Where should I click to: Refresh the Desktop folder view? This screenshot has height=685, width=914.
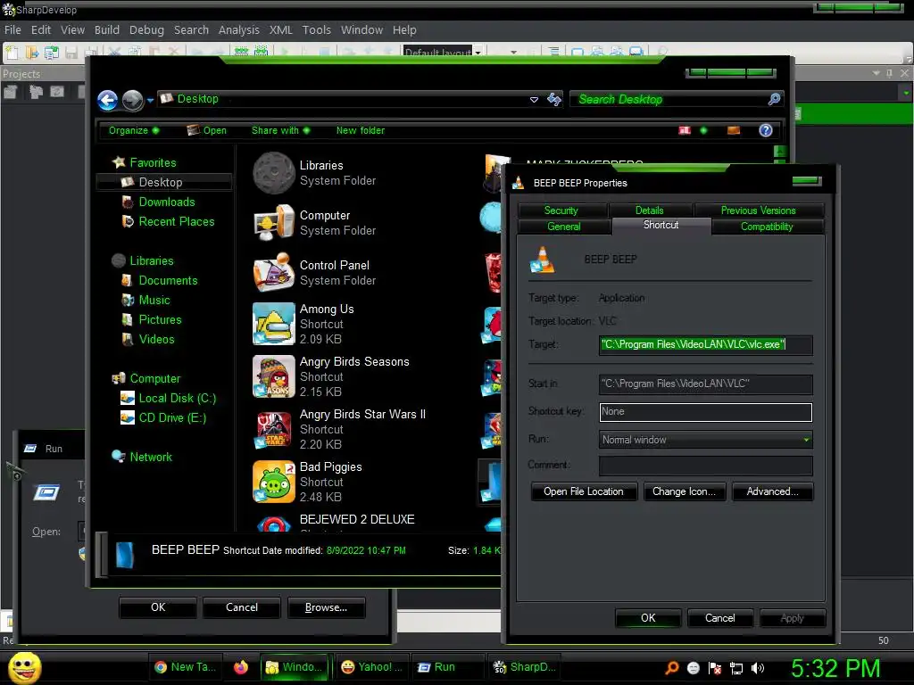[553, 100]
